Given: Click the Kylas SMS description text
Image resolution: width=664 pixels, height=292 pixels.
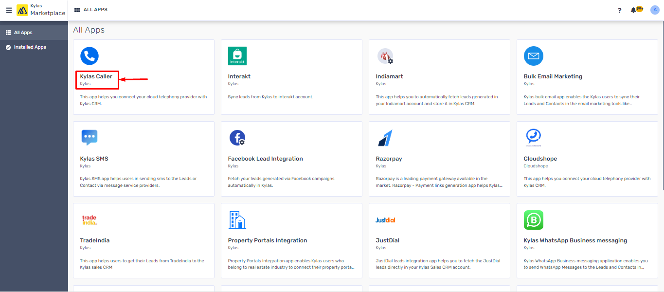Looking at the screenshot, I should pyautogui.click(x=139, y=182).
